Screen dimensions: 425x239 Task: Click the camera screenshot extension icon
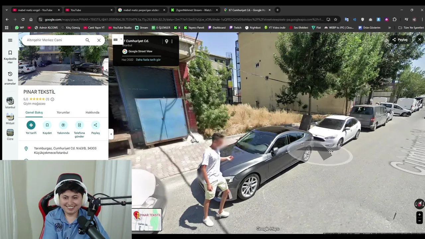click(371, 19)
